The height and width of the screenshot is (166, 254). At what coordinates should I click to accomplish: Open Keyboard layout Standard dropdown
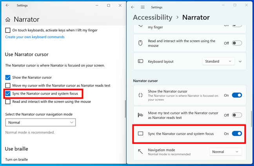218,61
